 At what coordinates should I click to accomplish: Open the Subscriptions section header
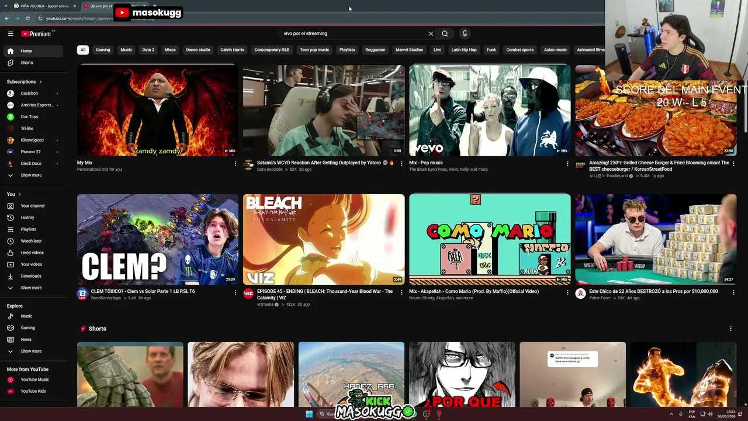tap(24, 82)
